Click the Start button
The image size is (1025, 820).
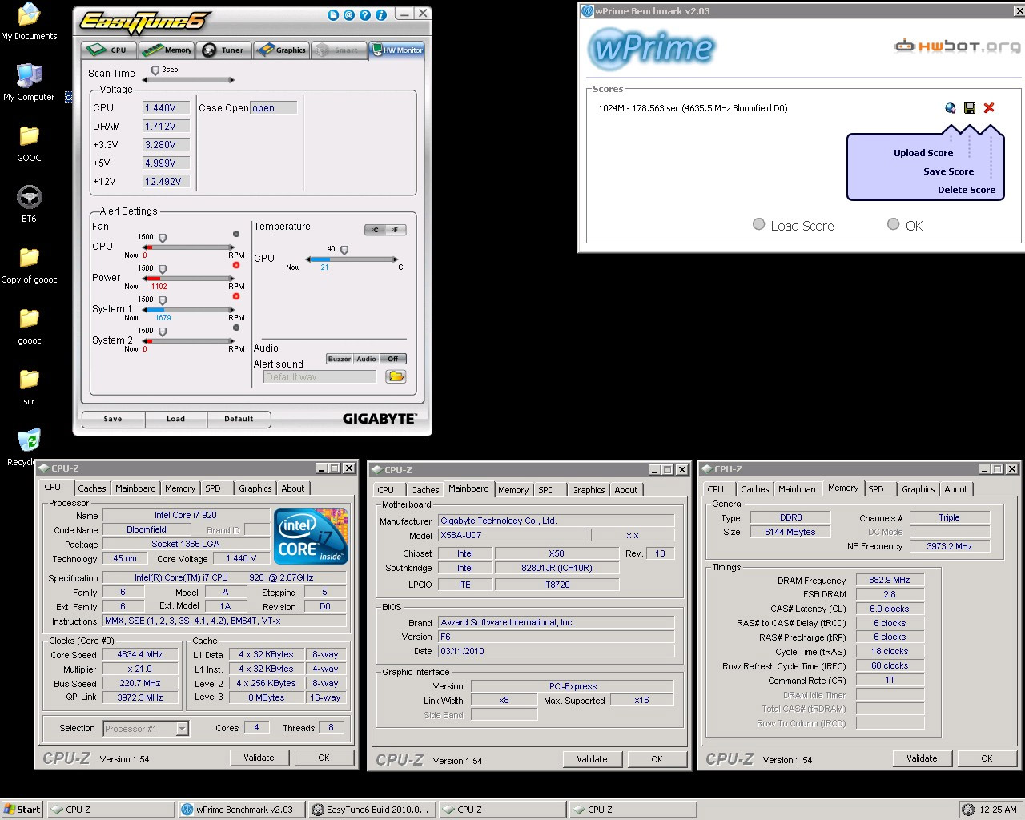[22, 810]
